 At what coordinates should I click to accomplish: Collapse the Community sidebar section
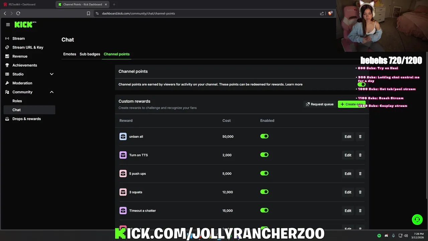pyautogui.click(x=51, y=92)
